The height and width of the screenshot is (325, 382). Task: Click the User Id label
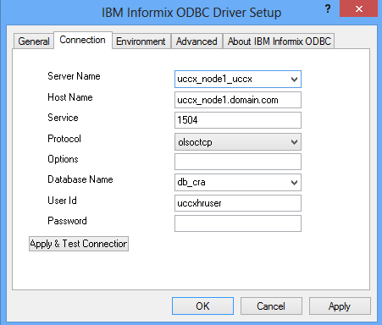(62, 201)
